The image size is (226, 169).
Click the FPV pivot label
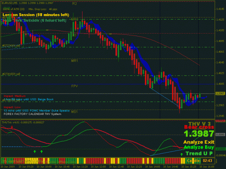tap(74, 86)
